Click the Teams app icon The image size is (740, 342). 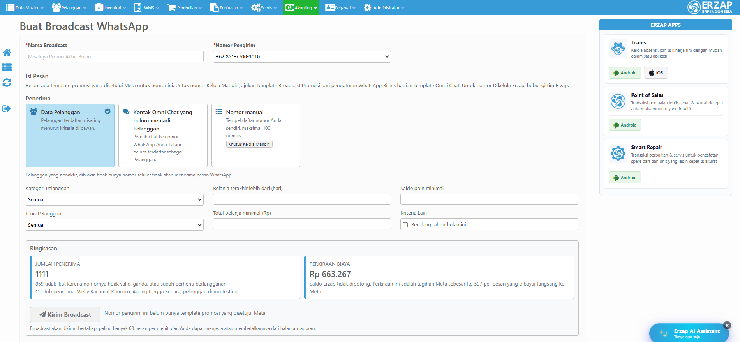tap(618, 49)
